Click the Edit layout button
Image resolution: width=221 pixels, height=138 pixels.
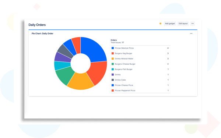[183, 24]
